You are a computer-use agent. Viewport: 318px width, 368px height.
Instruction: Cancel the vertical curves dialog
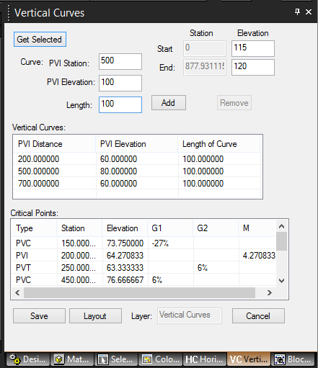[x=258, y=316]
